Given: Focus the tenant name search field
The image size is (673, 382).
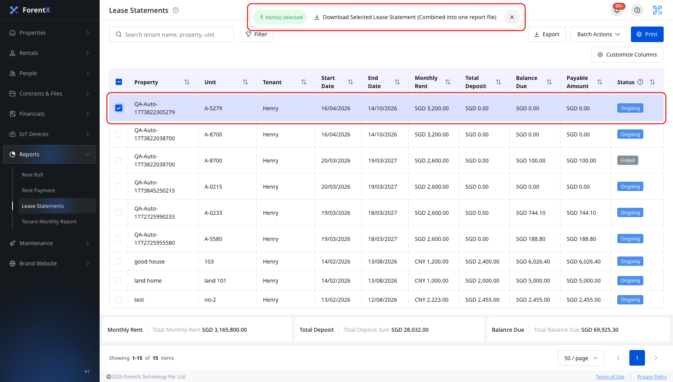Looking at the screenshot, I should [x=171, y=34].
